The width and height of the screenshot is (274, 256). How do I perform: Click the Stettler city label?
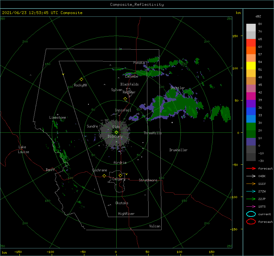tap(177, 88)
